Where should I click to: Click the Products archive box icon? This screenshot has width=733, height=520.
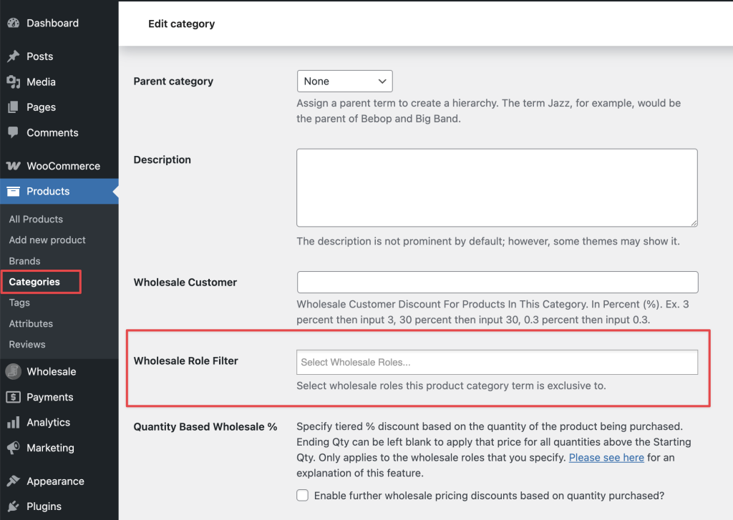click(14, 191)
